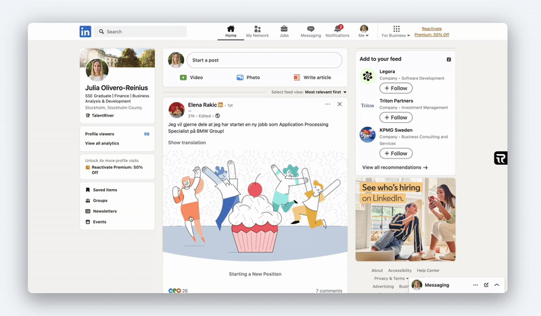This screenshot has width=541, height=316.
Task: Open My Network tab
Action: click(258, 31)
